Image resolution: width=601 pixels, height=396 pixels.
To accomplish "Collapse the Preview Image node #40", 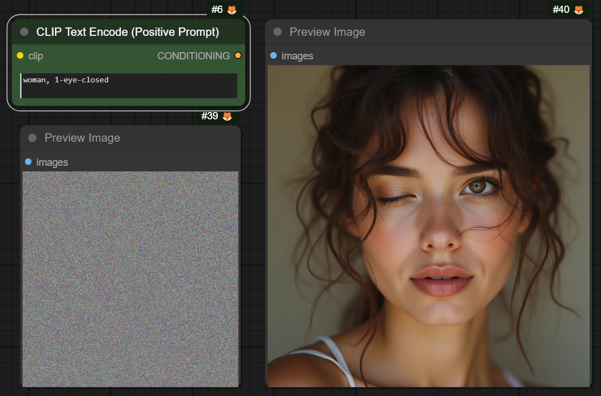I will 276,31.
